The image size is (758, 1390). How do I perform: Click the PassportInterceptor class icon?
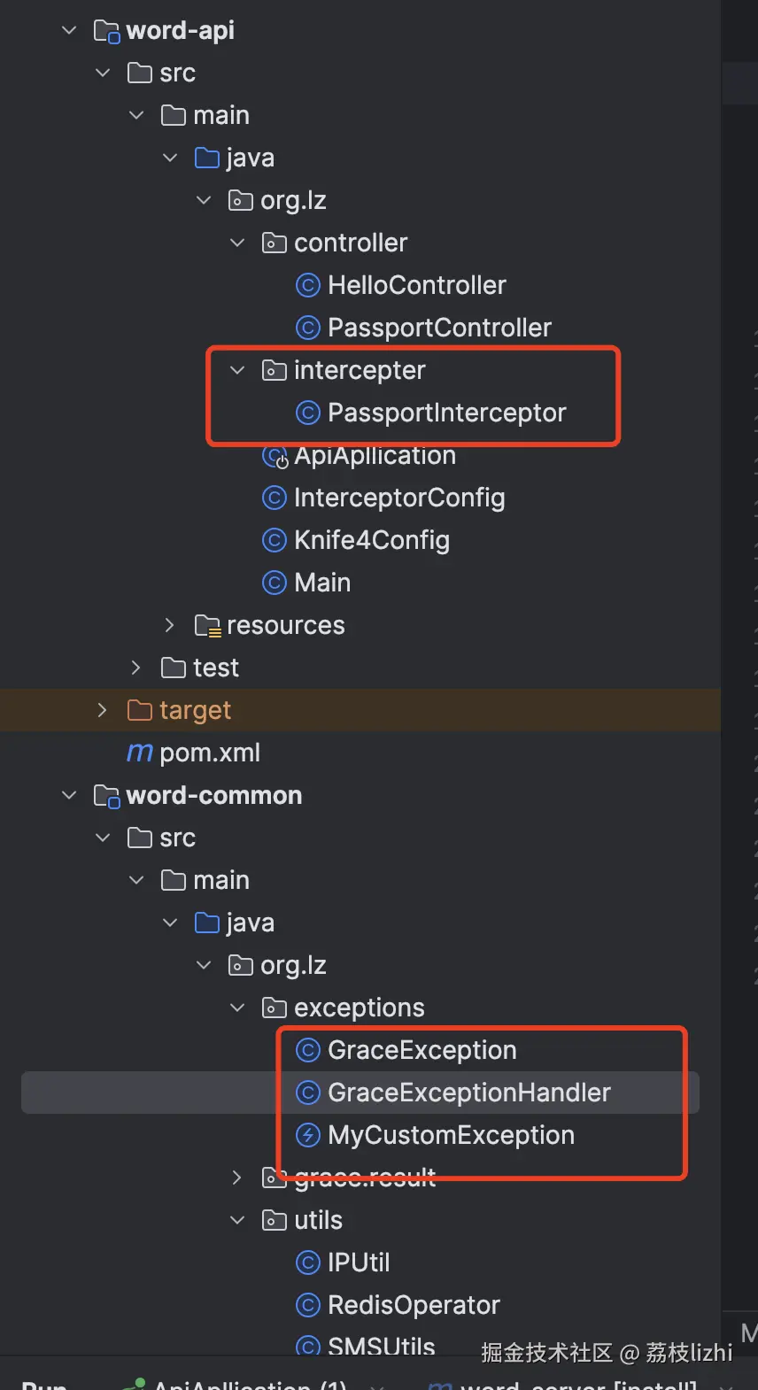pos(307,413)
